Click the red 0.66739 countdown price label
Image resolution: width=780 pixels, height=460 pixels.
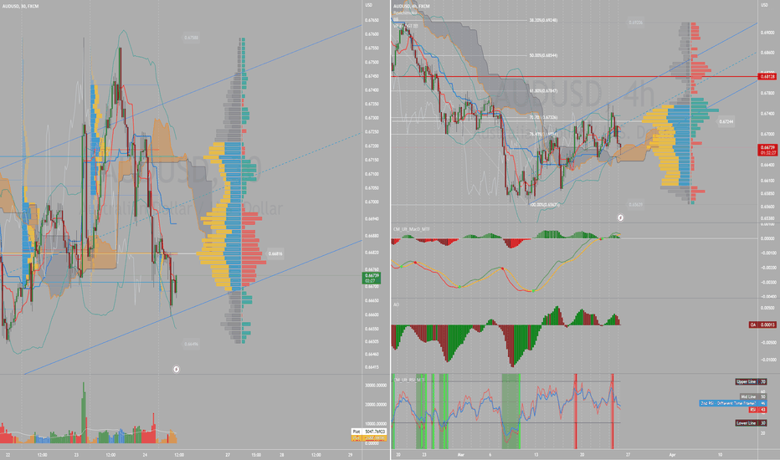pyautogui.click(x=767, y=150)
